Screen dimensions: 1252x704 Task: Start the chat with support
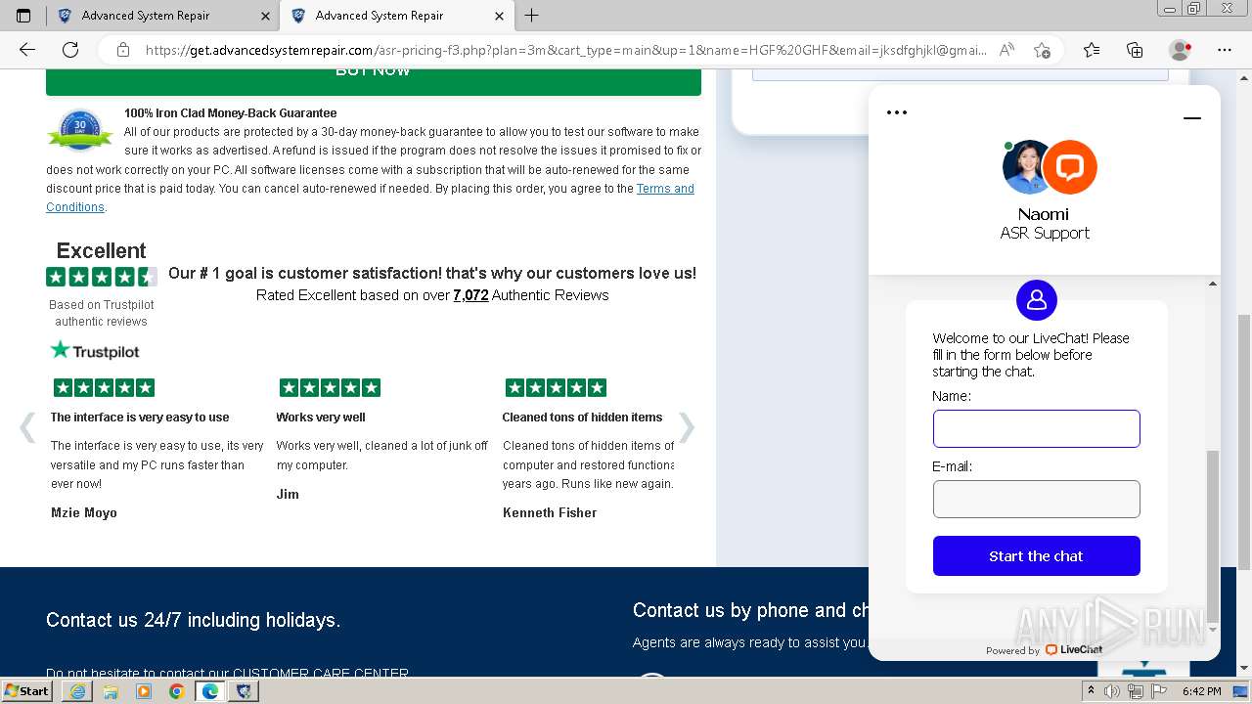click(1037, 555)
